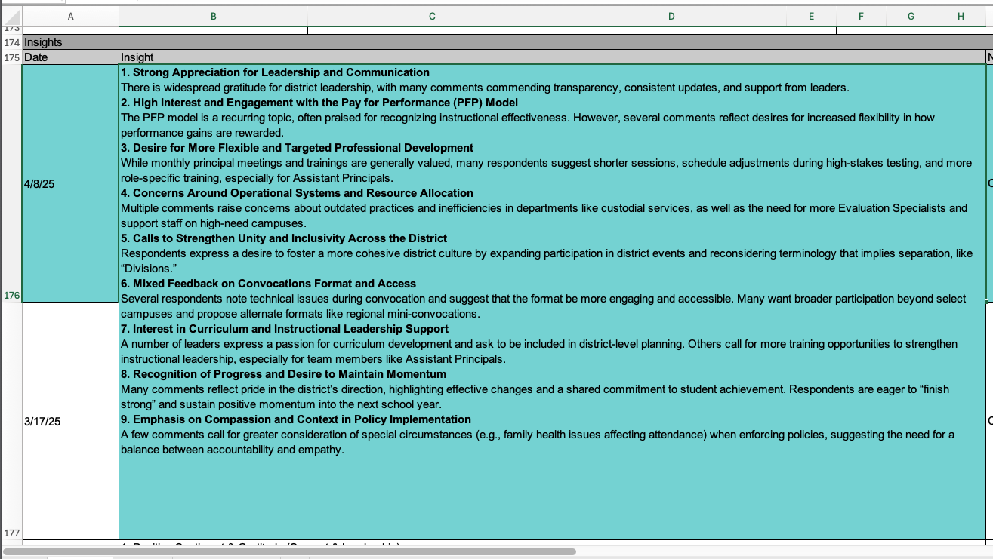Select column D header

click(671, 16)
